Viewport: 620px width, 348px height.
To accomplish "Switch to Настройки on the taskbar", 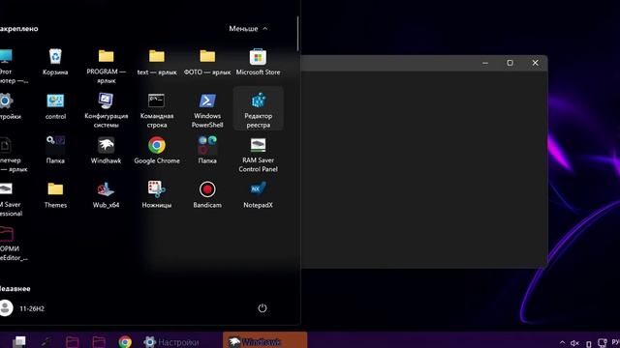I will click(x=170, y=341).
